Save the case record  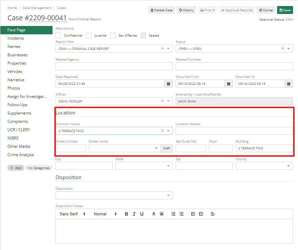pyautogui.click(x=285, y=10)
